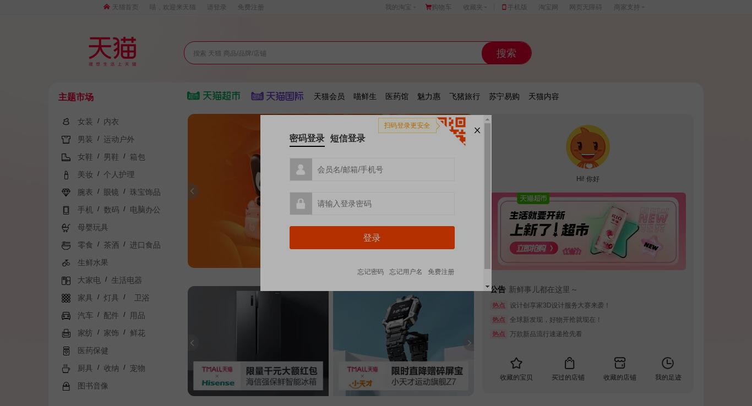This screenshot has width=752, height=406.
Task: Show previous banner with left arrow
Action: pyautogui.click(x=192, y=191)
